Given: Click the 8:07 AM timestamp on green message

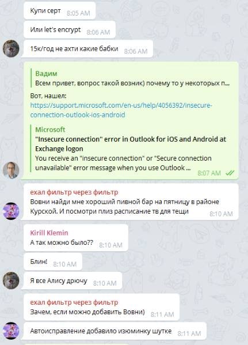Looking at the screenshot, I should pyautogui.click(x=209, y=173).
